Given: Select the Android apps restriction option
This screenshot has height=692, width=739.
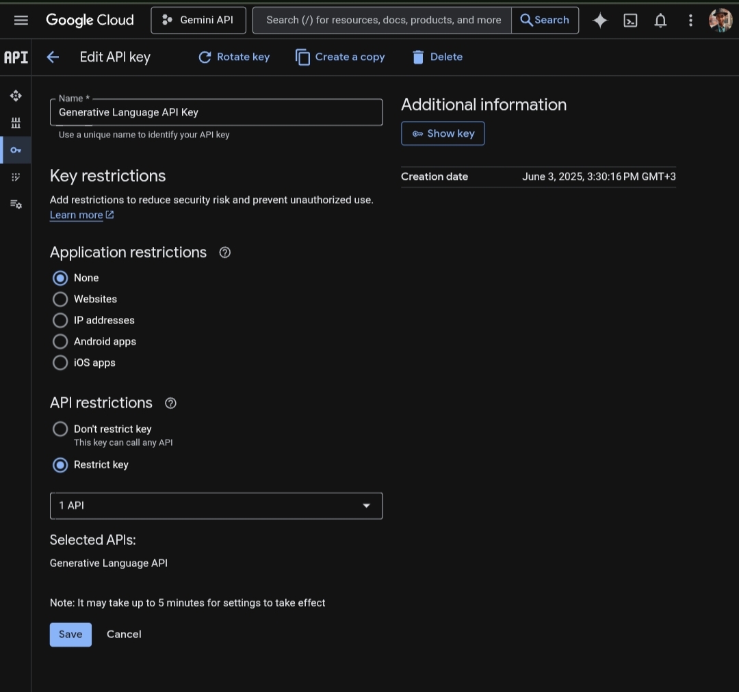Looking at the screenshot, I should [x=60, y=341].
